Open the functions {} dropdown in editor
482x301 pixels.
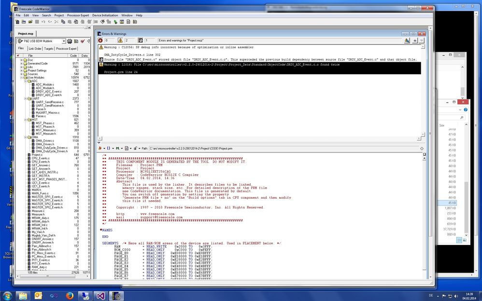[x=110, y=149]
